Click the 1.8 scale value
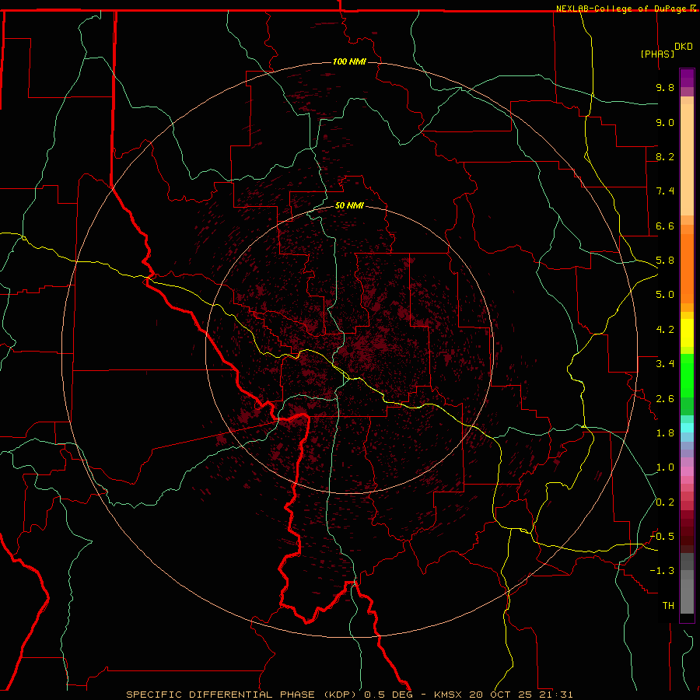This screenshot has width=700, height=700. [x=665, y=433]
